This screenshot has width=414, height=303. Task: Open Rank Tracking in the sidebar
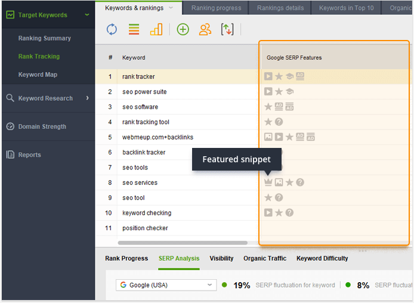click(39, 56)
